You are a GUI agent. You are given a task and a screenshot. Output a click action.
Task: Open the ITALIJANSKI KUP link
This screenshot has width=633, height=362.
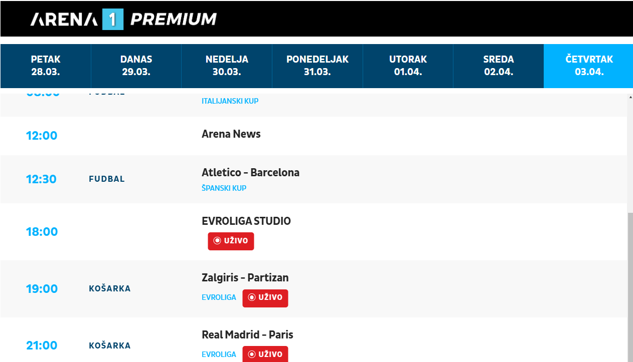(230, 101)
